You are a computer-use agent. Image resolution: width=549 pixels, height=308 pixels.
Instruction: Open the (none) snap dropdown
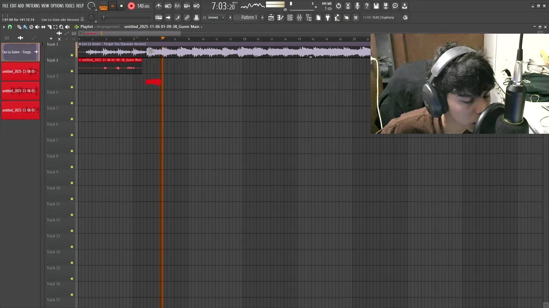pyautogui.click(x=216, y=18)
